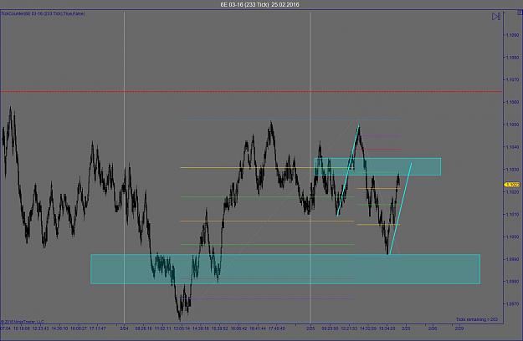This screenshot has width=523, height=341.
Task: Click the '2/29' date label on time axis
Action: (459, 328)
